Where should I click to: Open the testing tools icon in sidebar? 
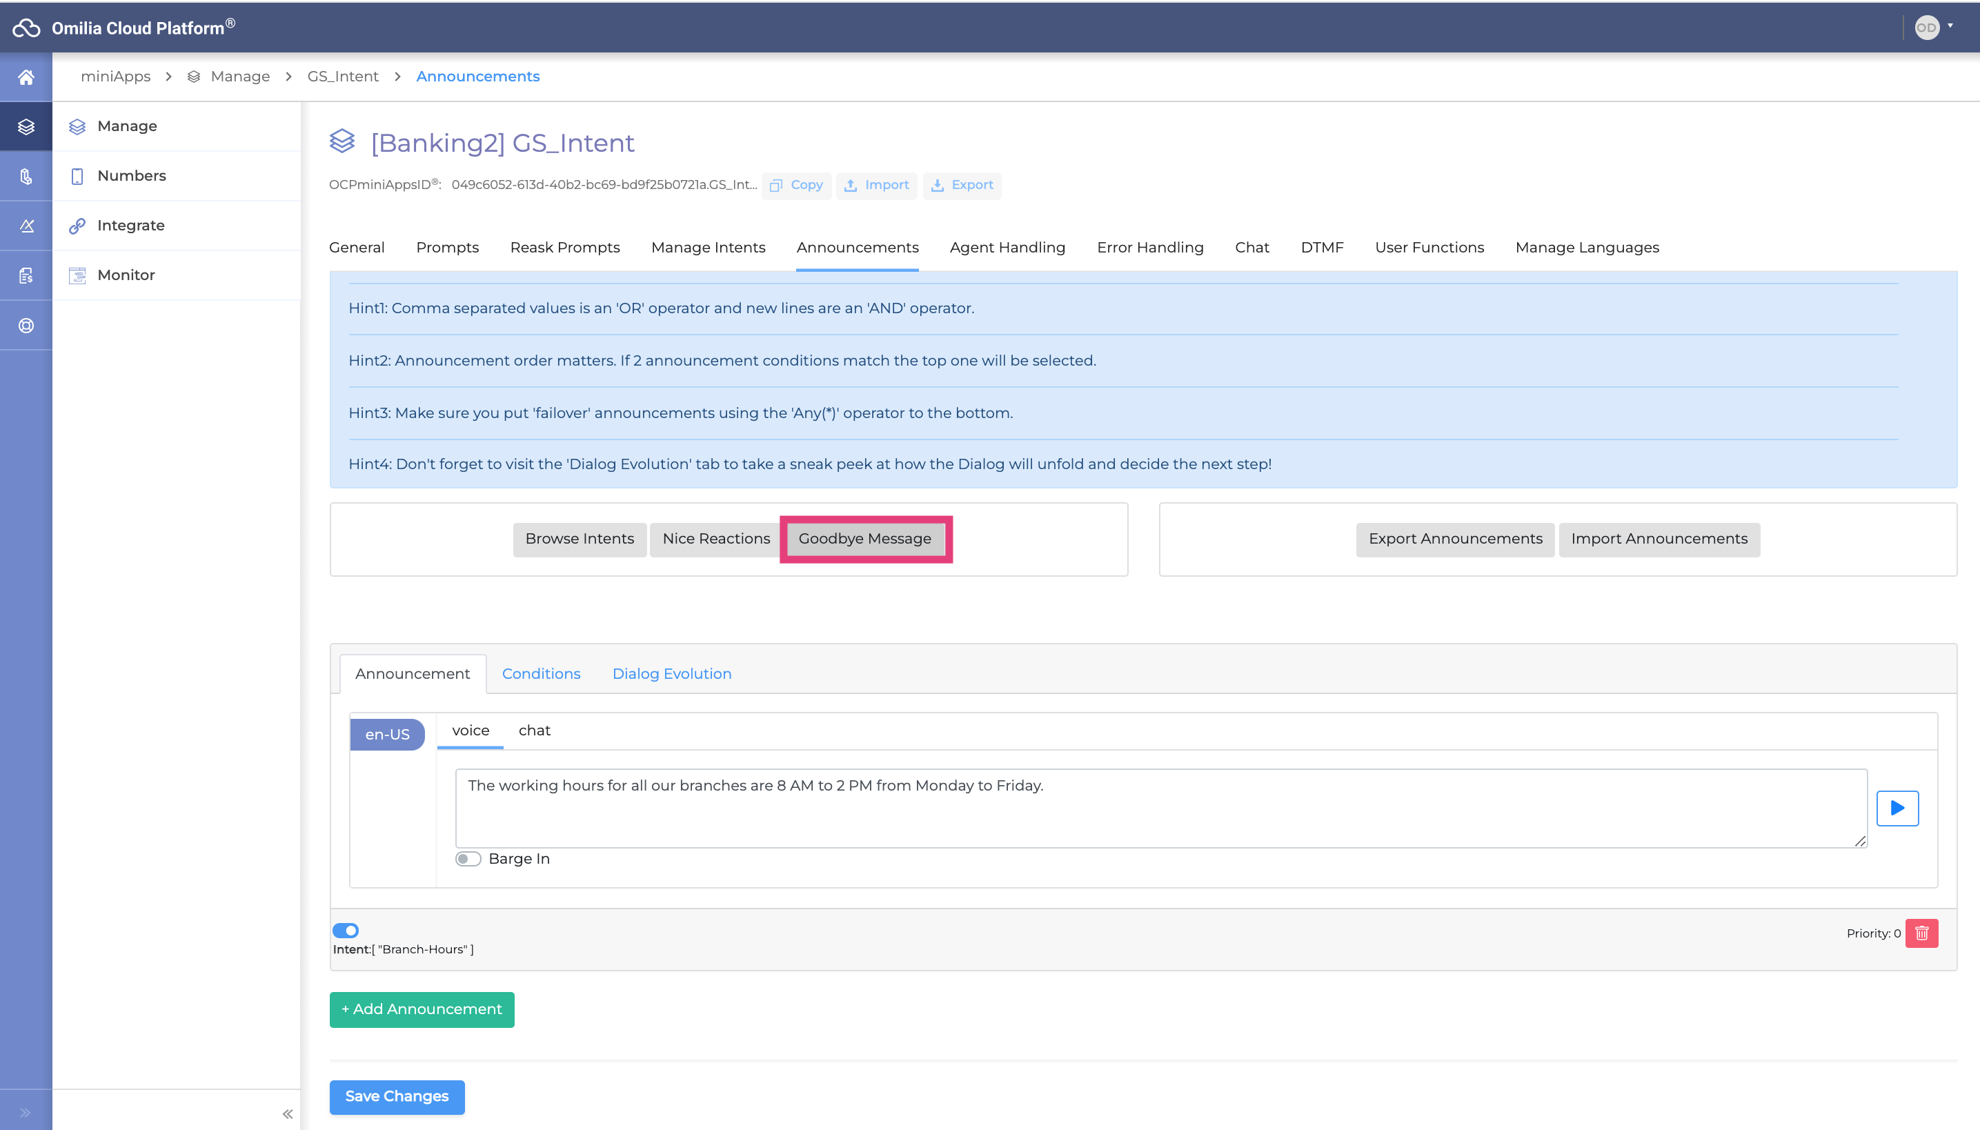tap(26, 226)
